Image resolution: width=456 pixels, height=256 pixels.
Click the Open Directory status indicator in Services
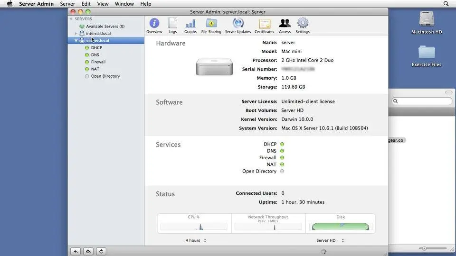(282, 171)
